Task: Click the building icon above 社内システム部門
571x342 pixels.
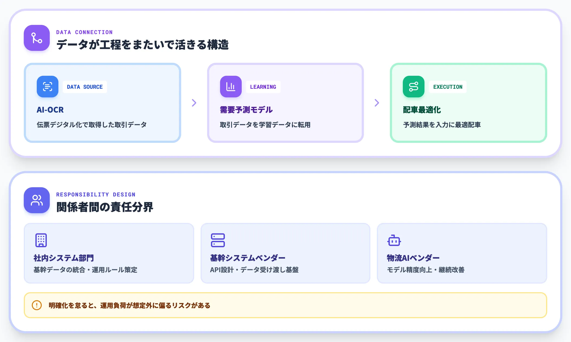Action: [x=41, y=240]
